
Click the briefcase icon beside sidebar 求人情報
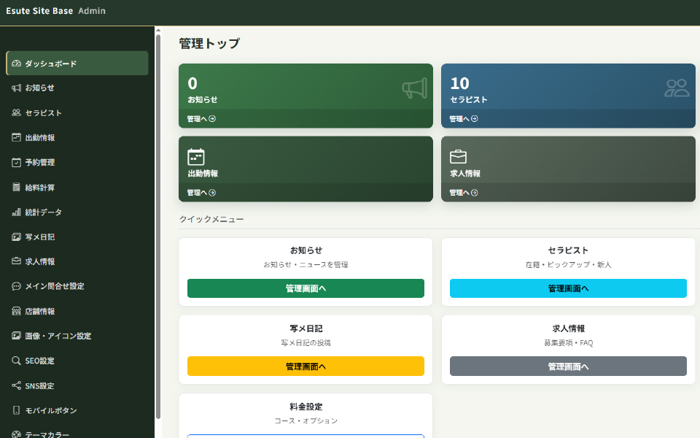[x=17, y=261]
